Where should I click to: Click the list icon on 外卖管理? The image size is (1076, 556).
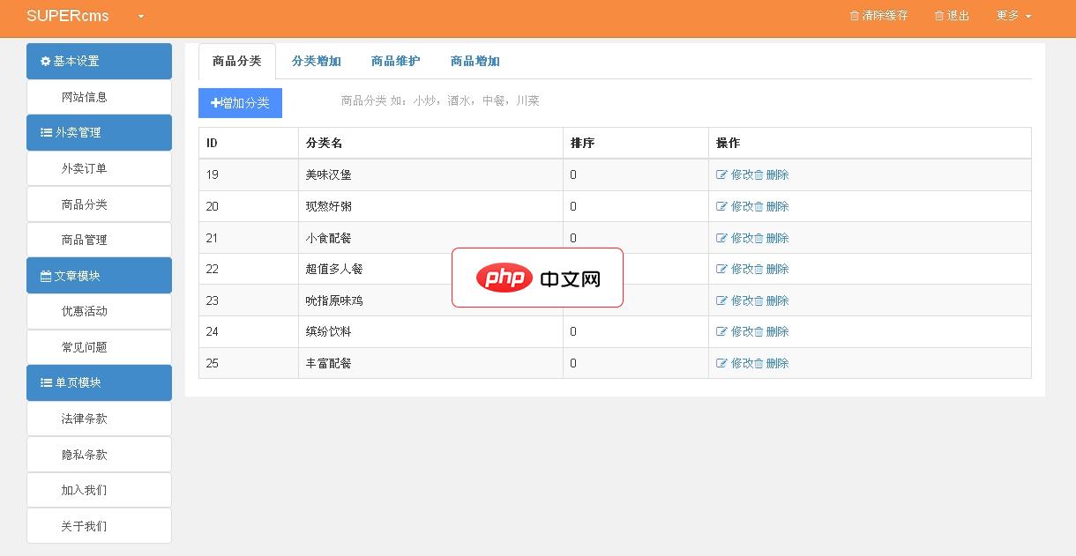45,132
